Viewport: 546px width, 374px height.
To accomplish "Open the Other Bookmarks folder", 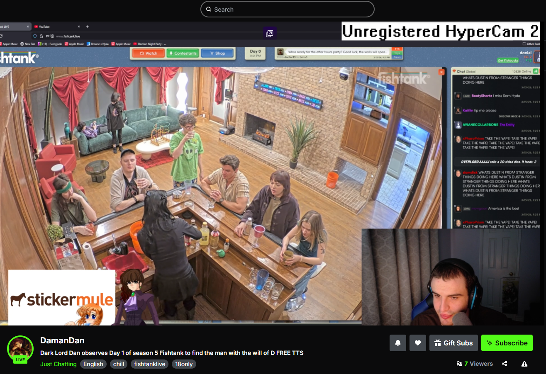I will coord(531,44).
